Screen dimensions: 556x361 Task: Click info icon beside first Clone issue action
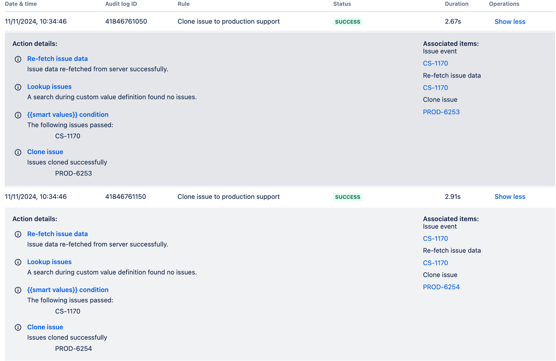18,153
